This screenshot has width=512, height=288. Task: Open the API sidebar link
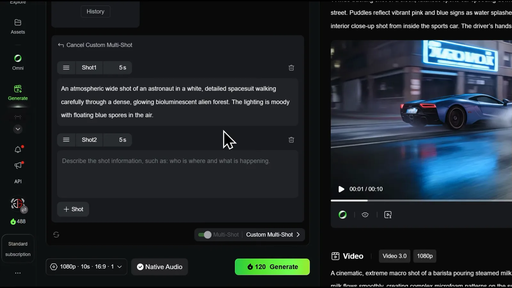[x=18, y=181]
